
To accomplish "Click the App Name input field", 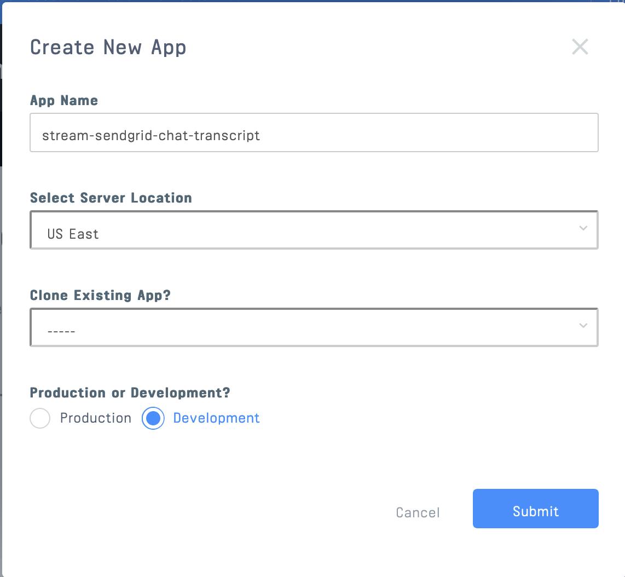I will 314,132.
